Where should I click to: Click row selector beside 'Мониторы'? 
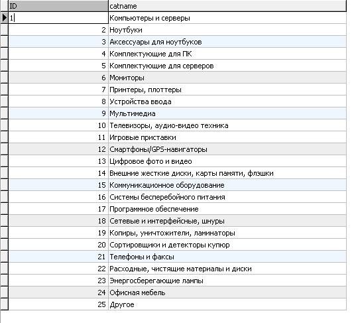(4, 78)
